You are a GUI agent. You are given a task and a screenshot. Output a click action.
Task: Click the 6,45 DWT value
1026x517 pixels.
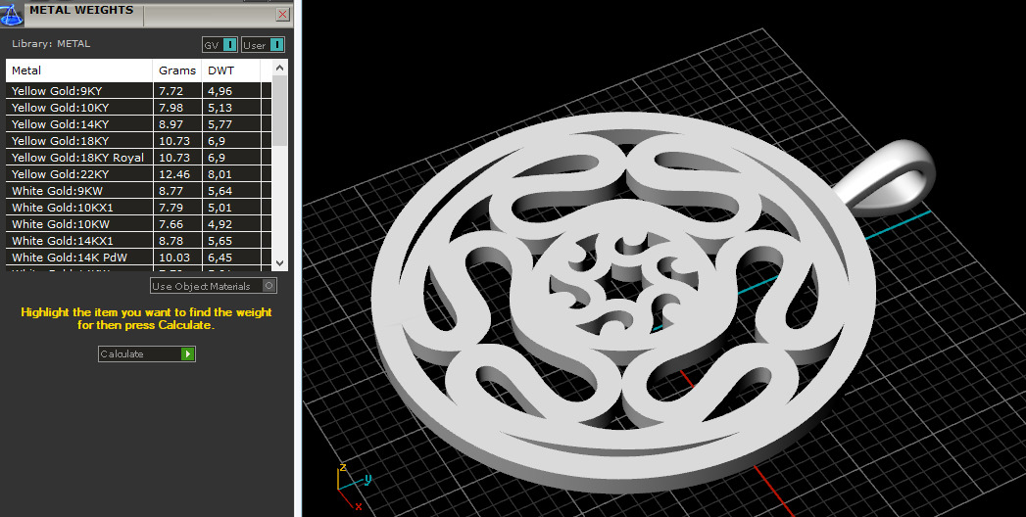(220, 258)
